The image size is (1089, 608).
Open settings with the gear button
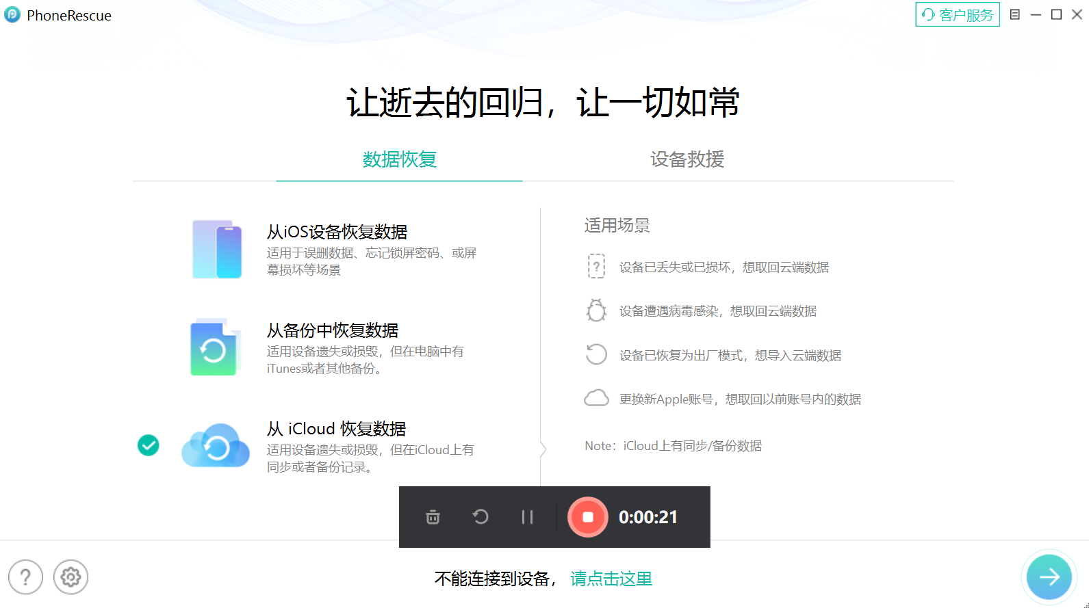[71, 577]
